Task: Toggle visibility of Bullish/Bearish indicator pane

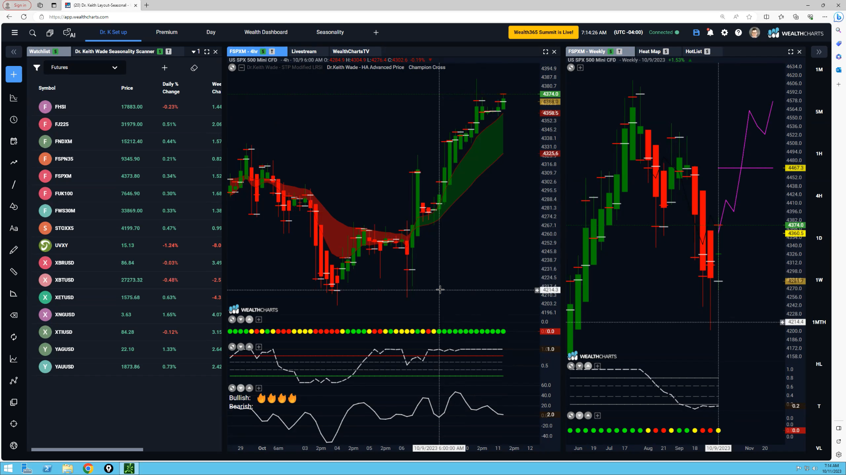Action: pos(232,388)
